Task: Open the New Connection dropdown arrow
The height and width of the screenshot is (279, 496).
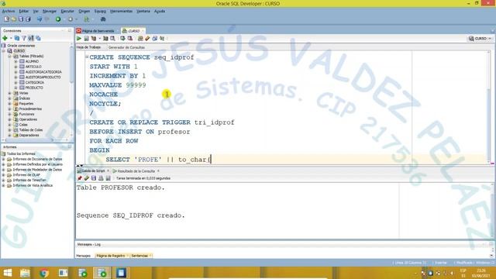Action: tap(11, 38)
